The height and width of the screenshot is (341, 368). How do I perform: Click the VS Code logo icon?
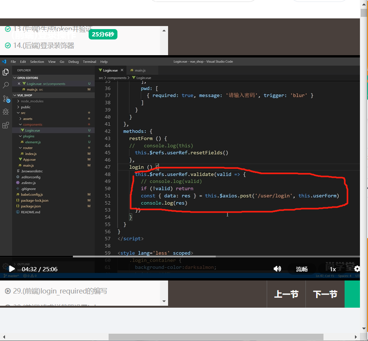(4, 62)
